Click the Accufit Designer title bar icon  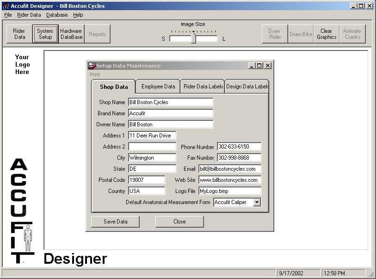point(6,6)
